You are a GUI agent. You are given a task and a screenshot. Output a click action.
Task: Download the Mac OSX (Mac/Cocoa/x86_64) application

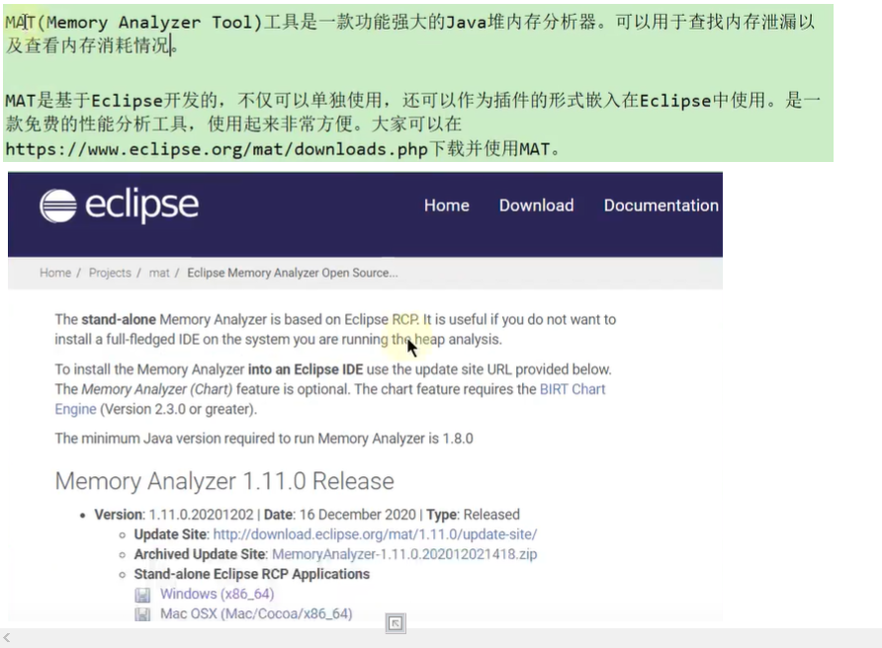click(256, 613)
